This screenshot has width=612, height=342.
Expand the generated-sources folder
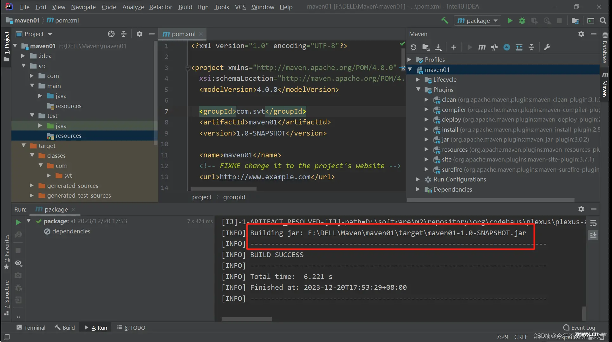(x=31, y=186)
